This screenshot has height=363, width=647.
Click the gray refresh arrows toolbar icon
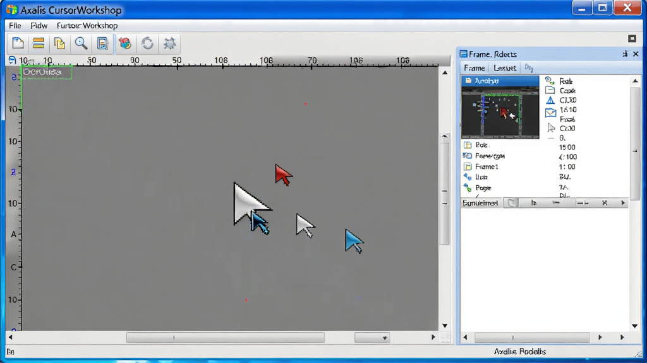[147, 43]
